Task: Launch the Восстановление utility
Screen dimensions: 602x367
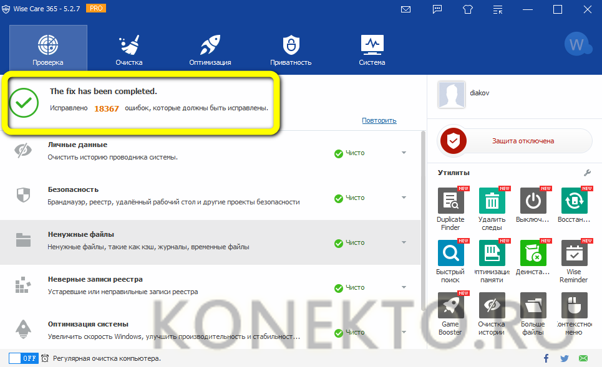Action: pyautogui.click(x=574, y=205)
